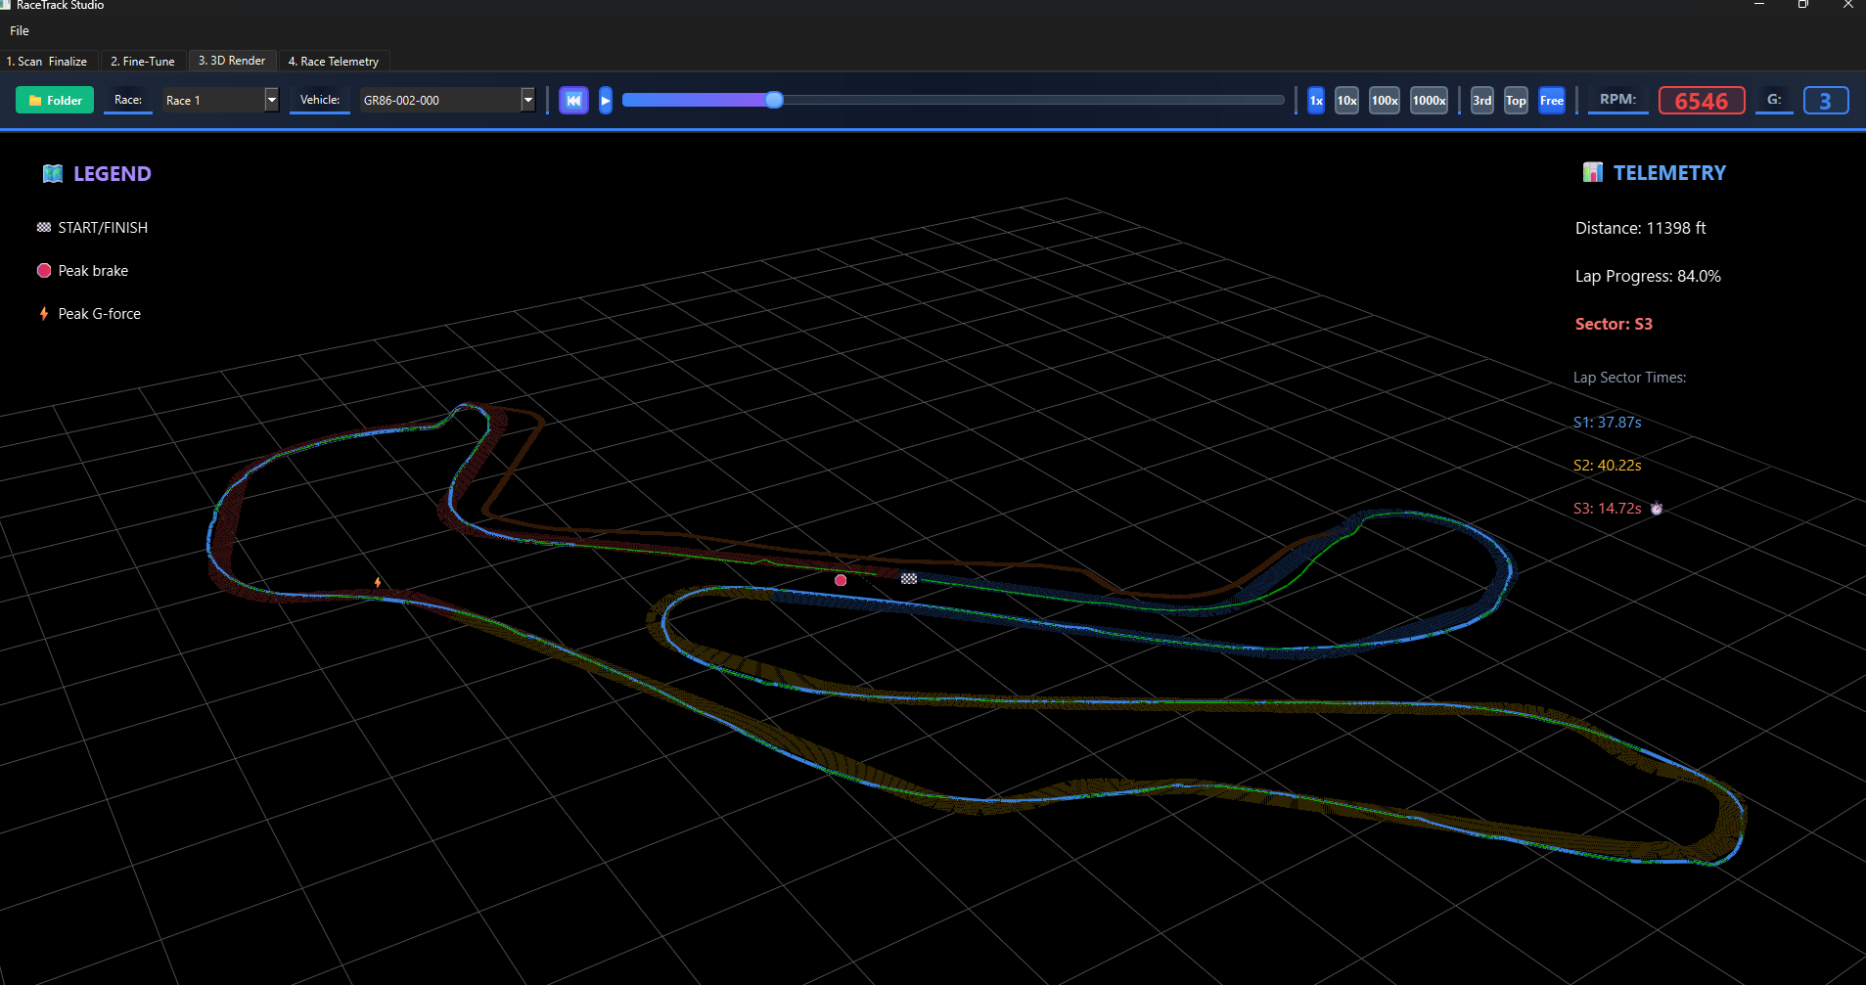Click the Lap Sector Times: label
Image resolution: width=1866 pixels, height=985 pixels.
1629,377
